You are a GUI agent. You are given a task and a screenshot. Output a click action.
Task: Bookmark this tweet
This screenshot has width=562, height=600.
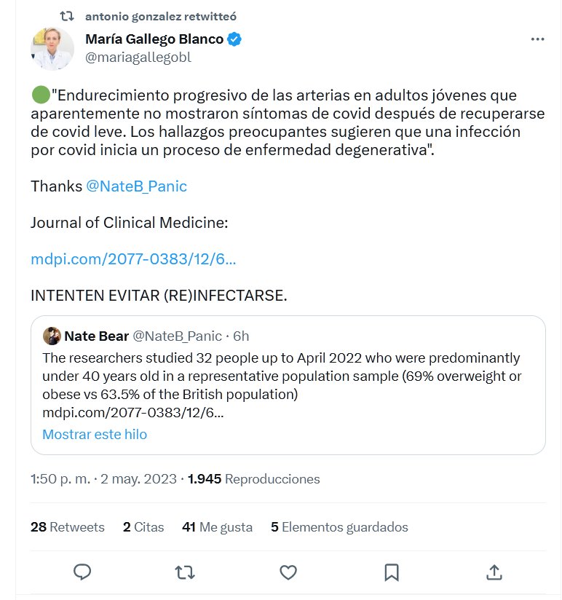[x=391, y=572]
